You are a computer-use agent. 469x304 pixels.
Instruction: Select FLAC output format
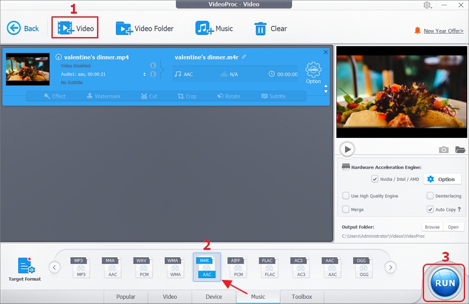pyautogui.click(x=269, y=267)
